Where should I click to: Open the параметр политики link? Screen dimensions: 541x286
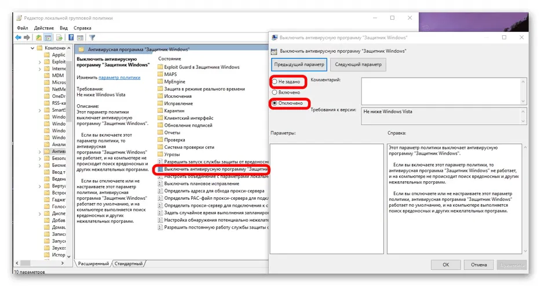point(119,78)
